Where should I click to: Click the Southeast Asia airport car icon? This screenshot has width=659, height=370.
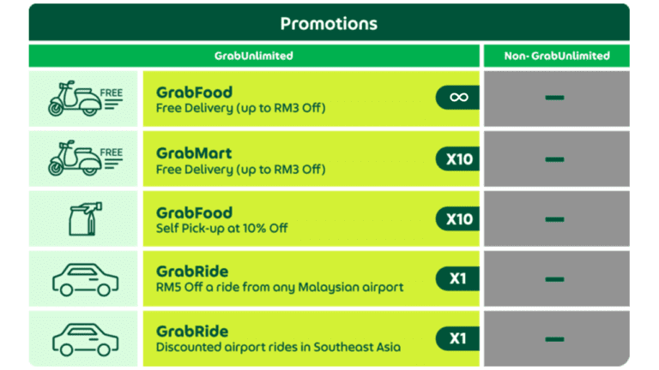(83, 339)
